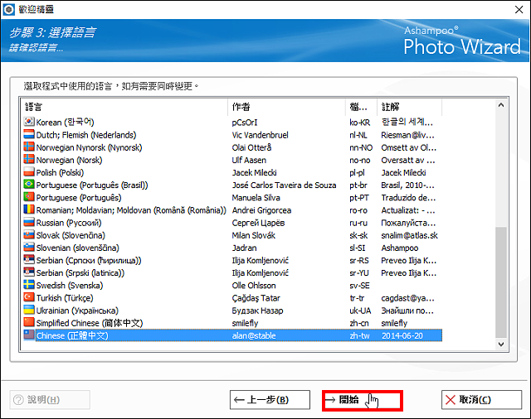Click the language list scrollbar thumb

501,282
